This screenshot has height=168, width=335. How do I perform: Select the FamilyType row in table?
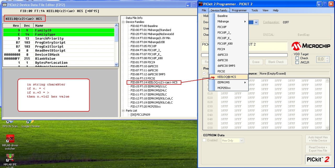click(59, 34)
